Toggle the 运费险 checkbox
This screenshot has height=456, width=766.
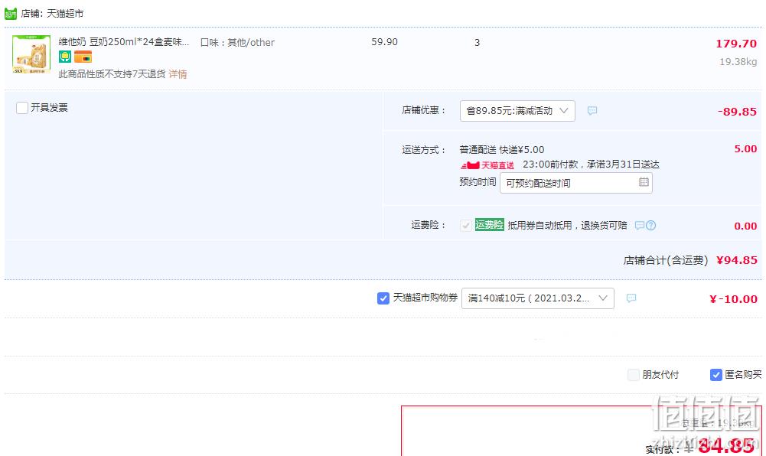[466, 225]
